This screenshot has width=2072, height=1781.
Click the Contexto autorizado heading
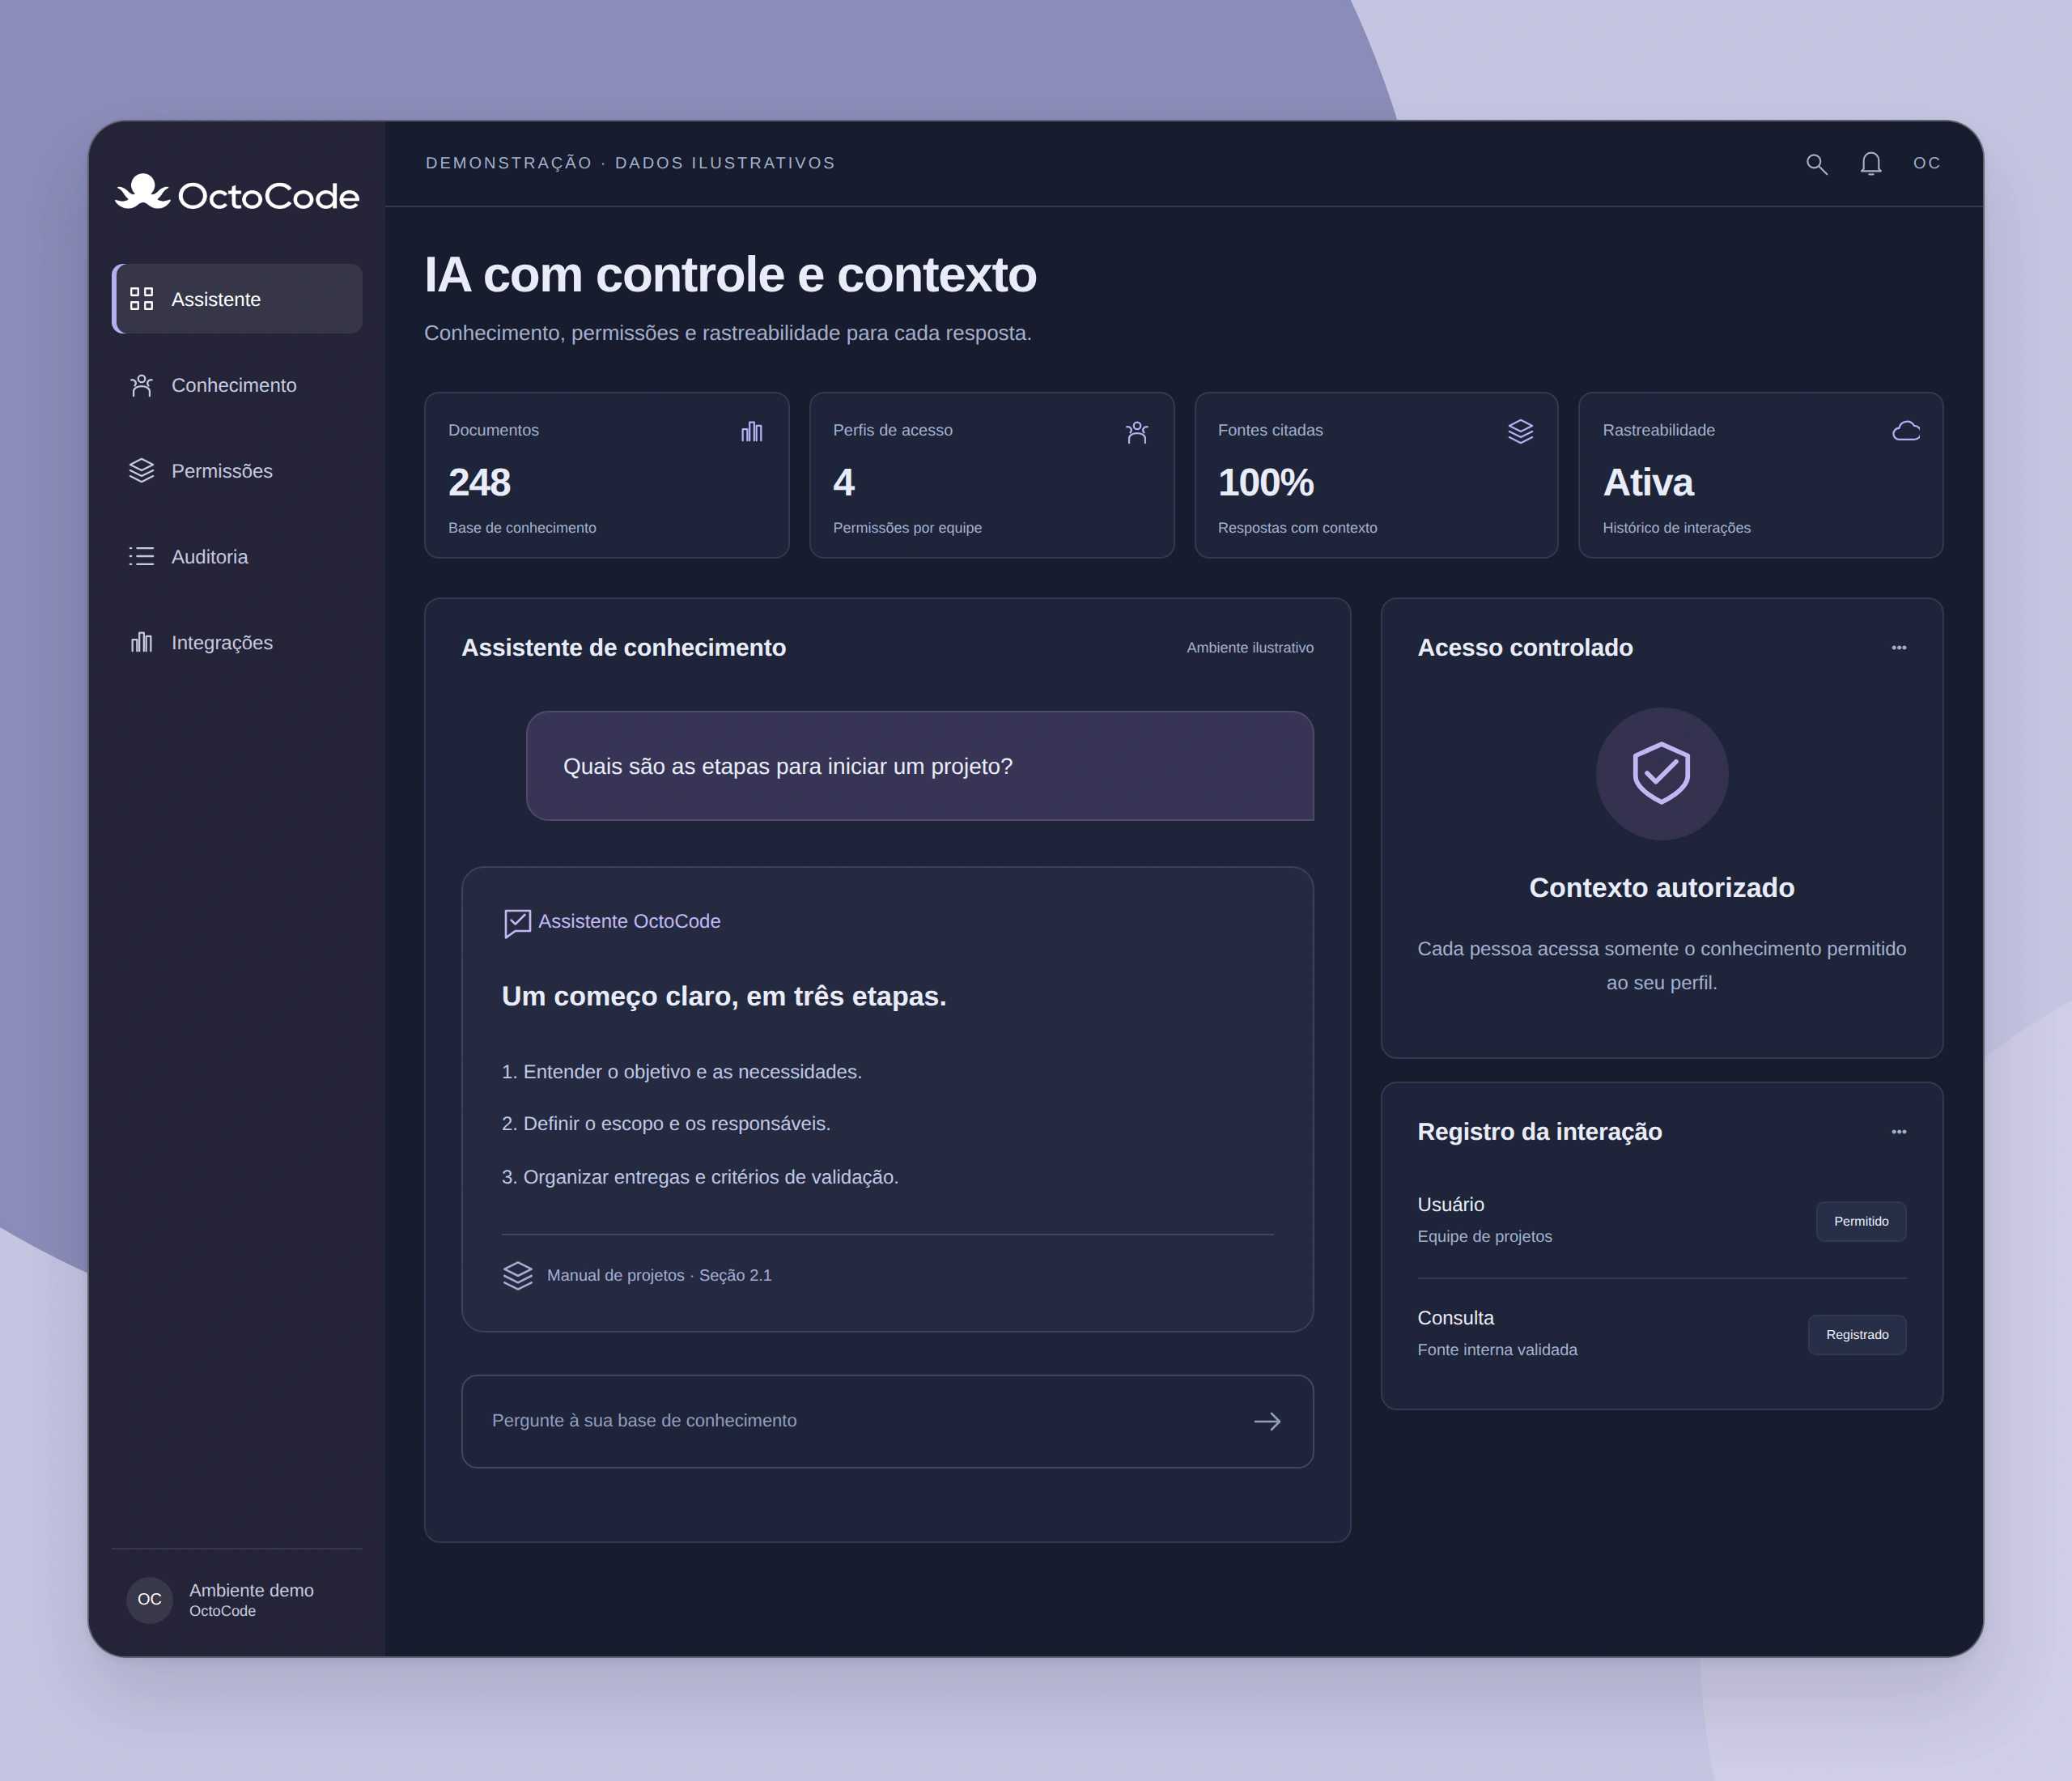(x=1662, y=888)
